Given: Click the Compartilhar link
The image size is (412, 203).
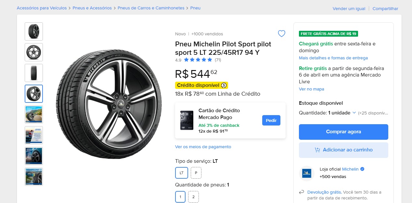Looking at the screenshot, I should (385, 9).
